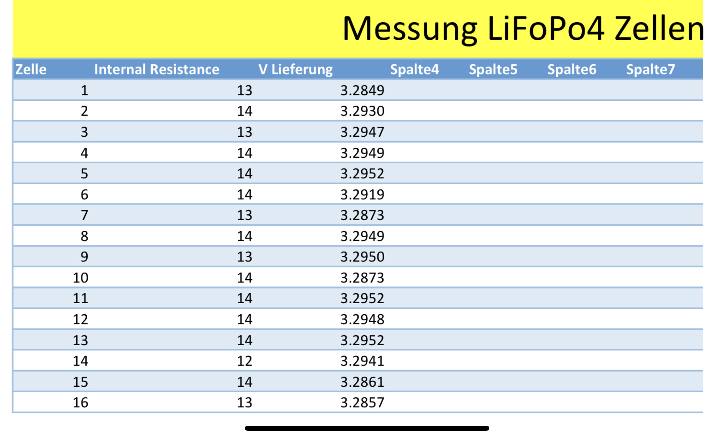Select resistance value 14 in Zelle 12 row
705x439 pixels.
click(244, 319)
